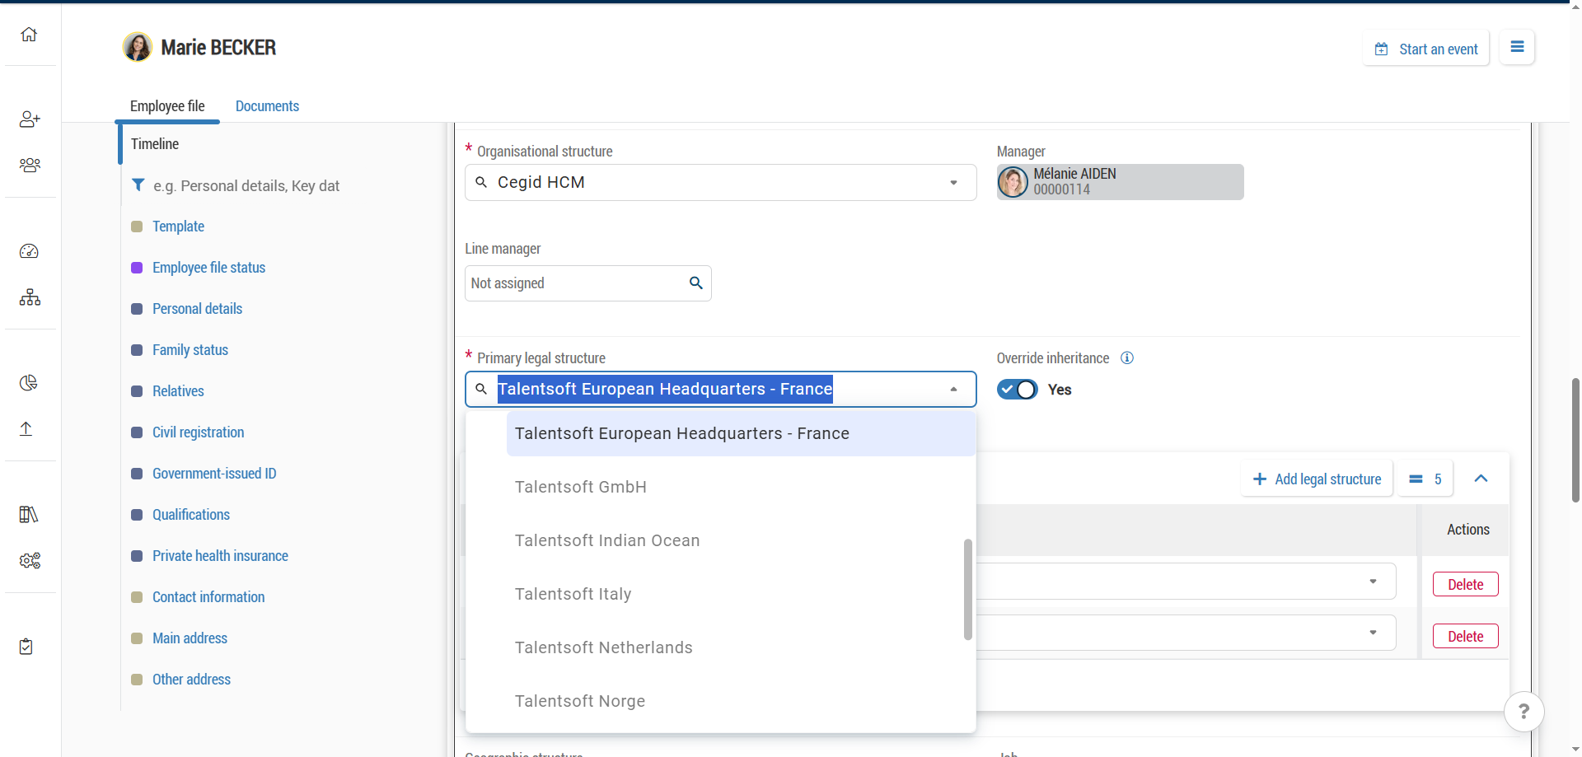Open the hamburger menu at top right
Screen dimensions: 1582x757
pos(1517,48)
